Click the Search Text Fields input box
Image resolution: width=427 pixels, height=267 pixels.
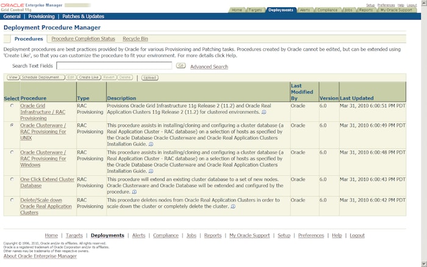point(114,66)
